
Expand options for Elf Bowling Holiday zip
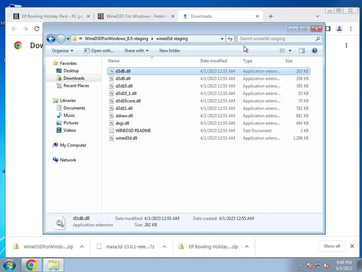tap(246, 246)
